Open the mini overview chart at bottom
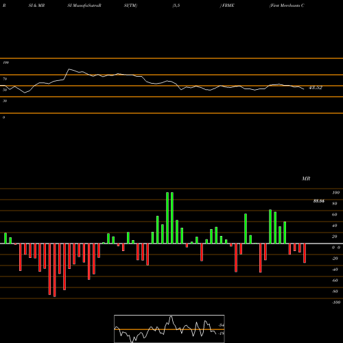The width and height of the screenshot is (343, 343). [169, 329]
